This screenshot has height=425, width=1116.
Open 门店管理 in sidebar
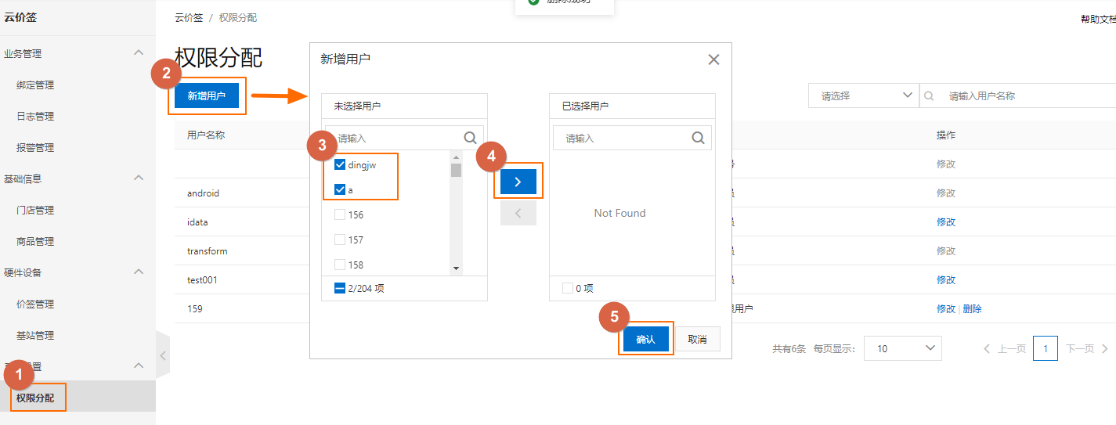[35, 210]
